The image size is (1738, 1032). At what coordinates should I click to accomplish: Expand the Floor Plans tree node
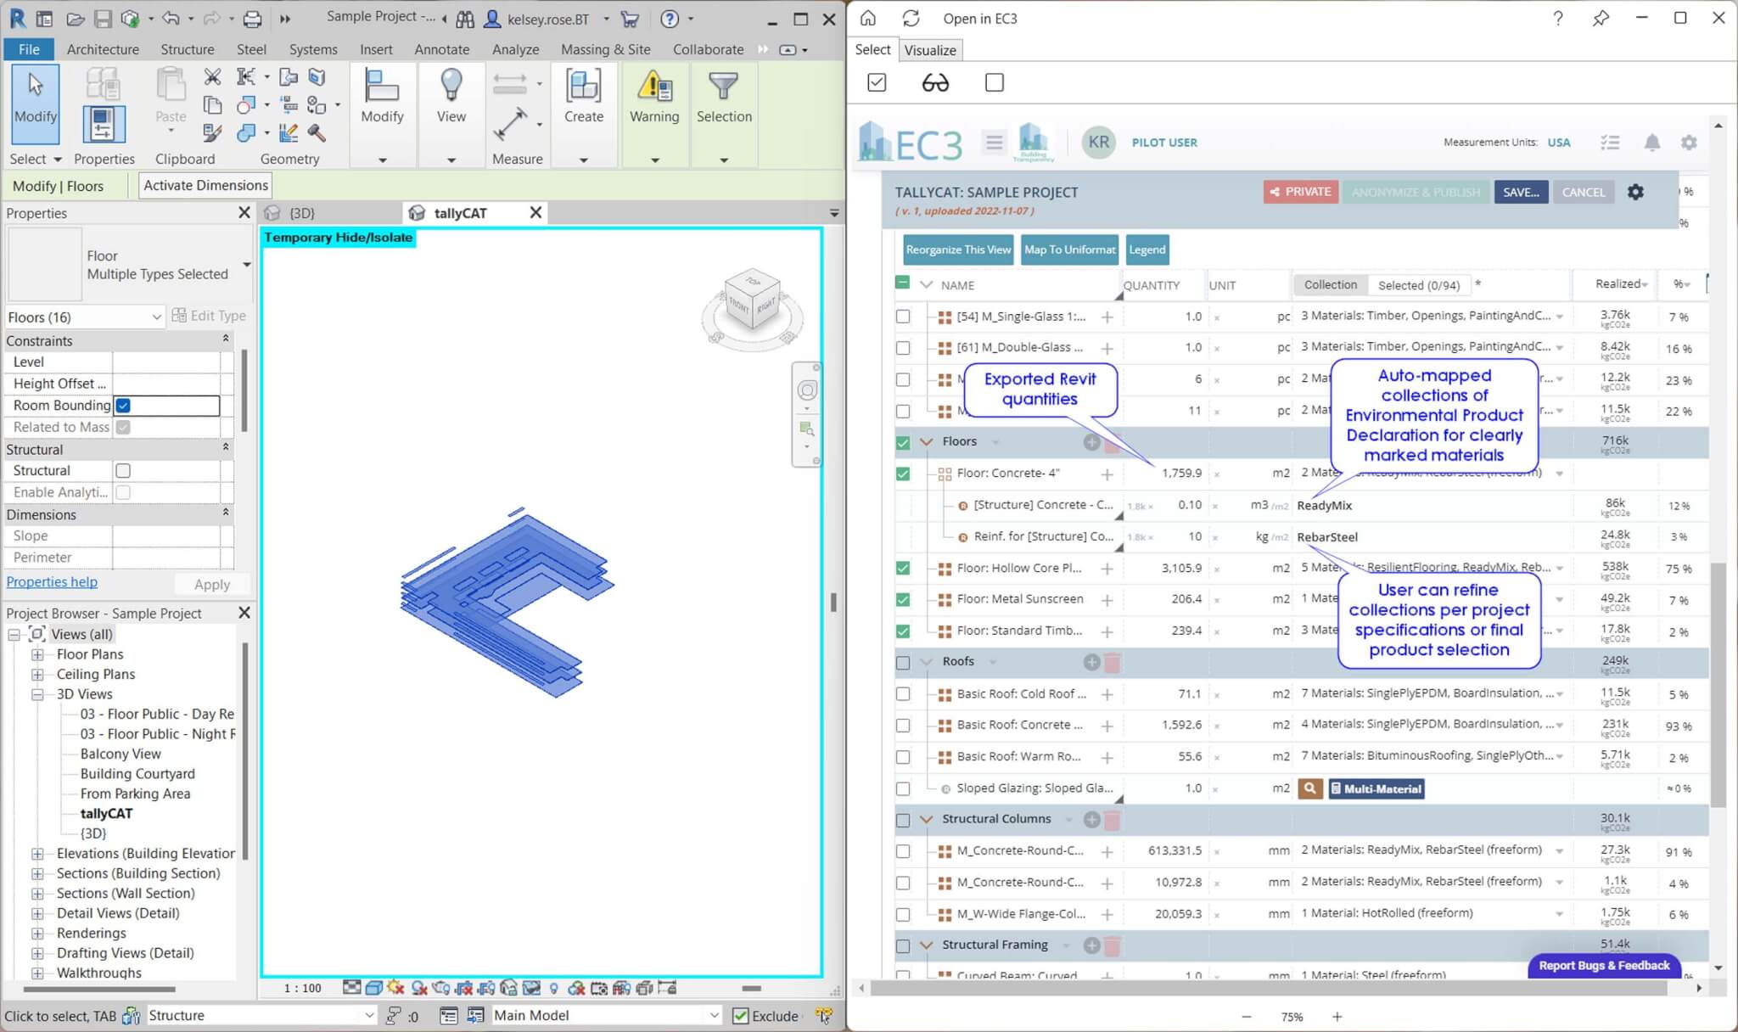click(x=37, y=654)
